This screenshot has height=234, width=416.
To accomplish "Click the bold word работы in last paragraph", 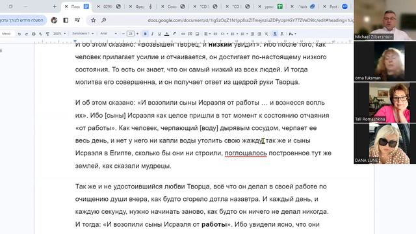I will (214, 224).
